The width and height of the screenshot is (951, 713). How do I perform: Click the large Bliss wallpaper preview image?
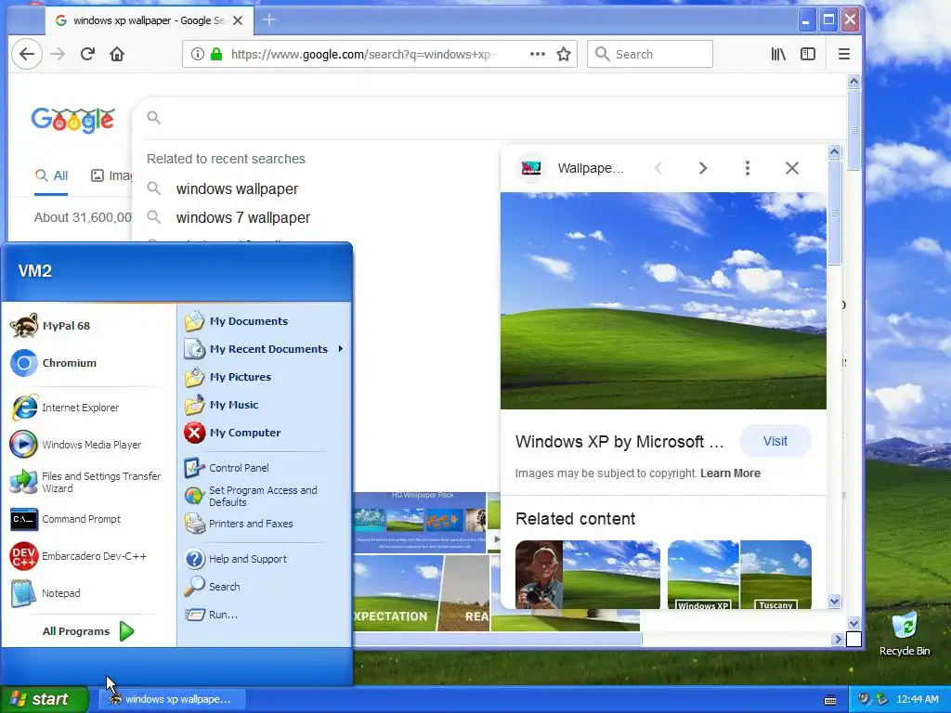663,301
